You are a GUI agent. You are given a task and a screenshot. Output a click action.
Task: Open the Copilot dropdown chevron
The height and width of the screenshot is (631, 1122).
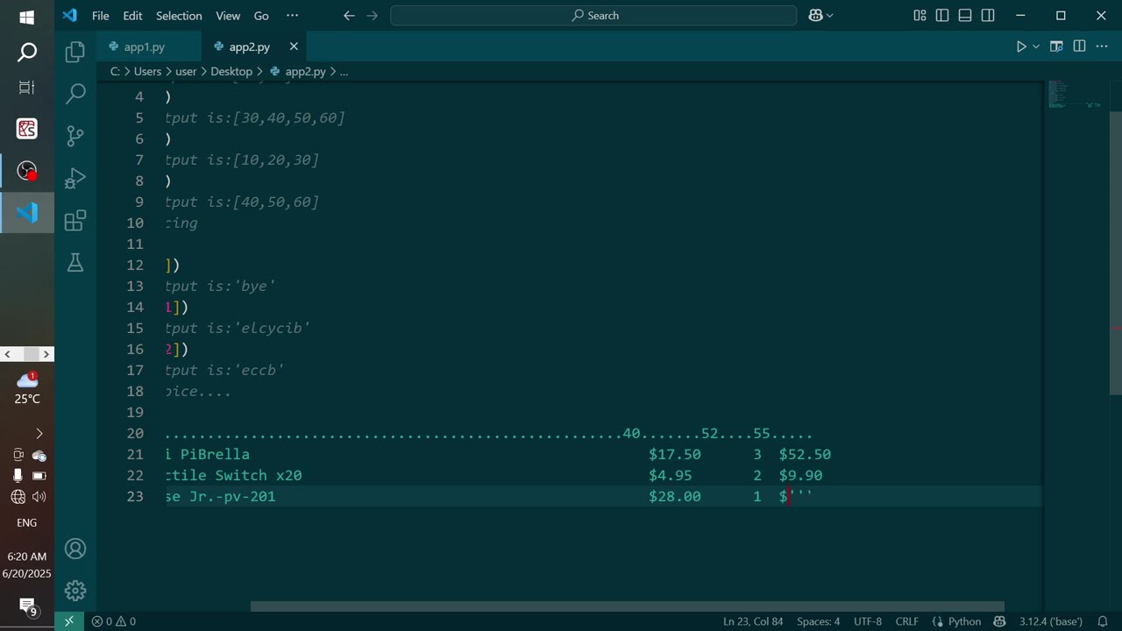(x=830, y=16)
